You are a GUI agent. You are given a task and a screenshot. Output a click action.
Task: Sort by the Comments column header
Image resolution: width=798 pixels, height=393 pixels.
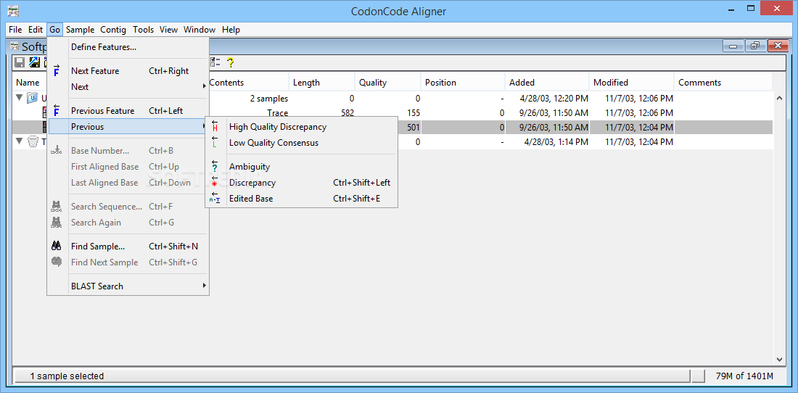tap(723, 83)
